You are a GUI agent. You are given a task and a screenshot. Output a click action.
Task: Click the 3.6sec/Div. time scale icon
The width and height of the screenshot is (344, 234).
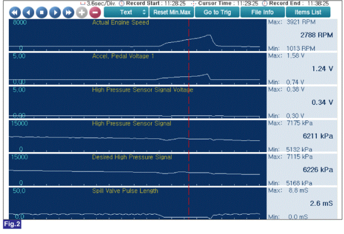pyautogui.click(x=82, y=4)
